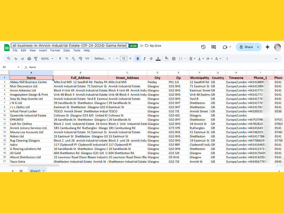Open the Share options dropdown arrow
The width and height of the screenshot is (284, 213).
258,47
